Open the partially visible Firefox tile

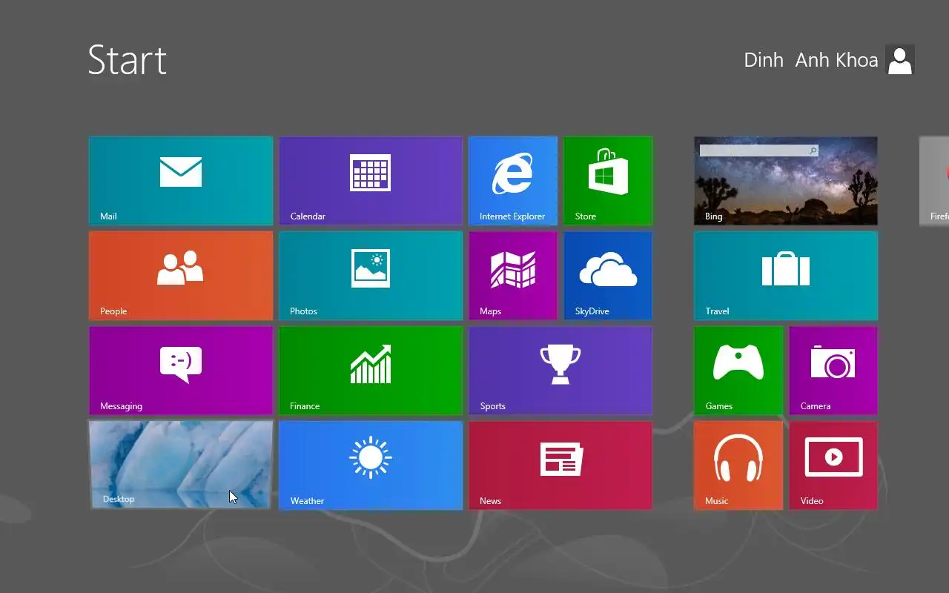coord(934,181)
